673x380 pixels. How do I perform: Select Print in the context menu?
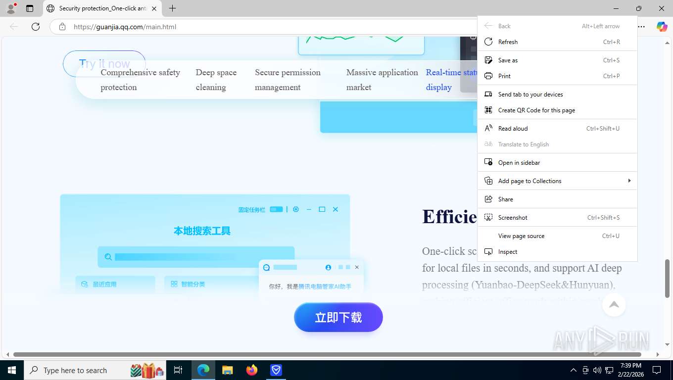point(557,76)
